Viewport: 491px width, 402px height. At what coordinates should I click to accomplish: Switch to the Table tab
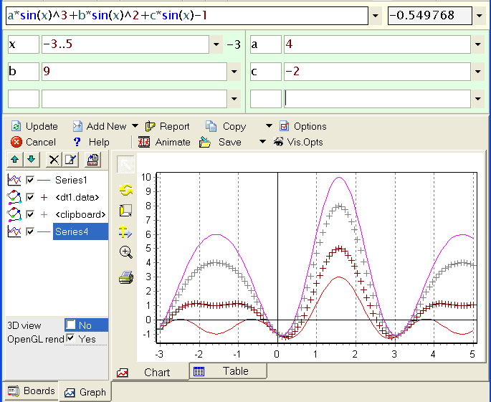click(x=228, y=371)
